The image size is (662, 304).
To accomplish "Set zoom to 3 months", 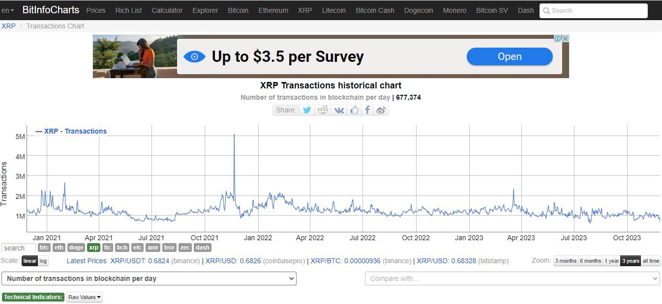I will (566, 261).
